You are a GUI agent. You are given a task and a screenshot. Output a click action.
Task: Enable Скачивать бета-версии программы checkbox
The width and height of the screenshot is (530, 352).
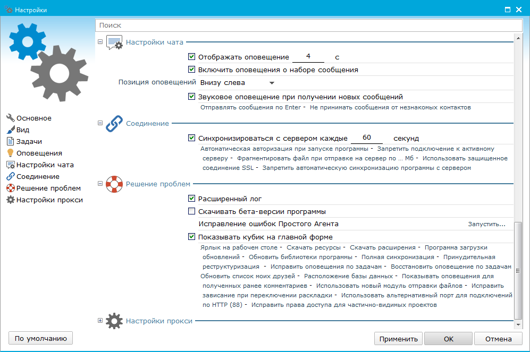tap(192, 211)
